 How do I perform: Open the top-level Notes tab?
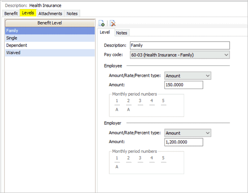pos(72,14)
